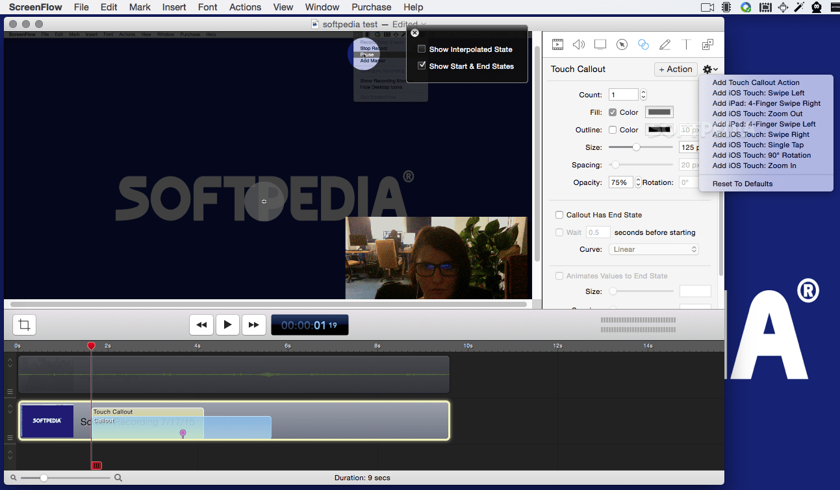Click the Size slider knob
The height and width of the screenshot is (490, 840).
pyautogui.click(x=637, y=147)
